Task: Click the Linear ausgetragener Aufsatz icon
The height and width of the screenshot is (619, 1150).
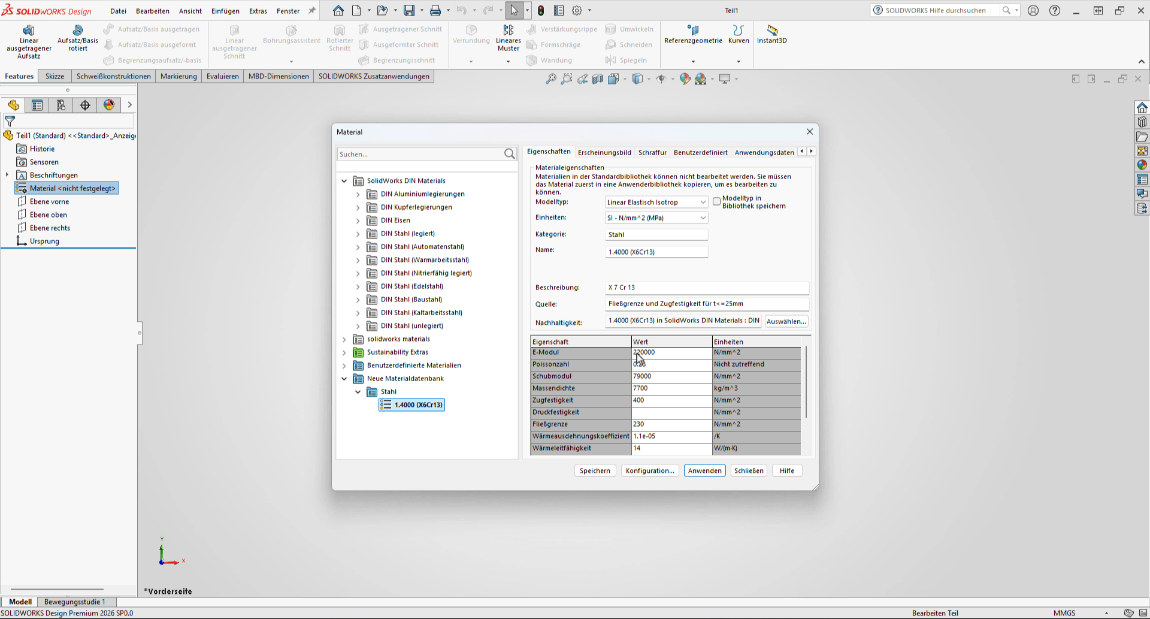Action: tap(28, 31)
